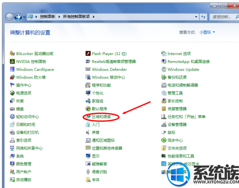Open BitLocker 驱动器加密 icon
Viewport: 239px width, 188px height.
12,53
